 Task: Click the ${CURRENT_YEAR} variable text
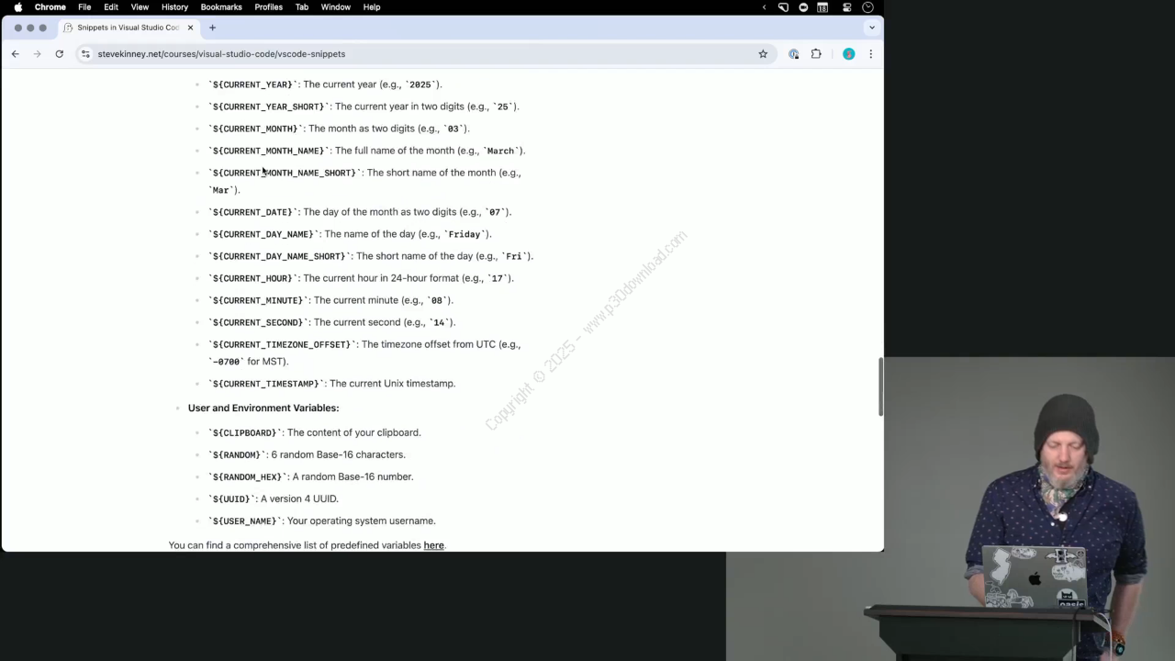pyautogui.click(x=253, y=84)
